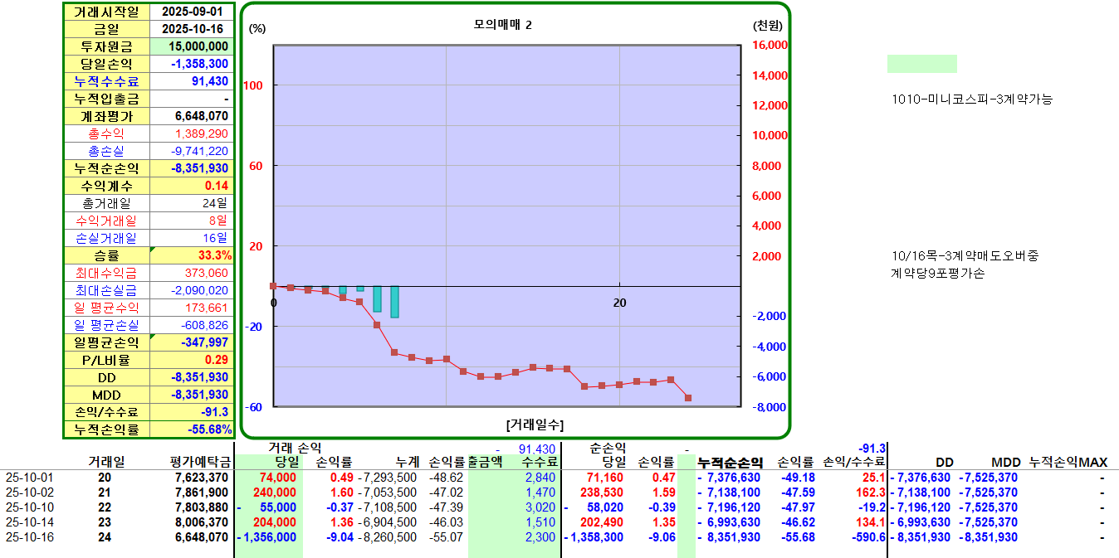Click the -8,000 right-axis label on the chart
Image resolution: width=1119 pixels, height=558 pixels.
(770, 407)
